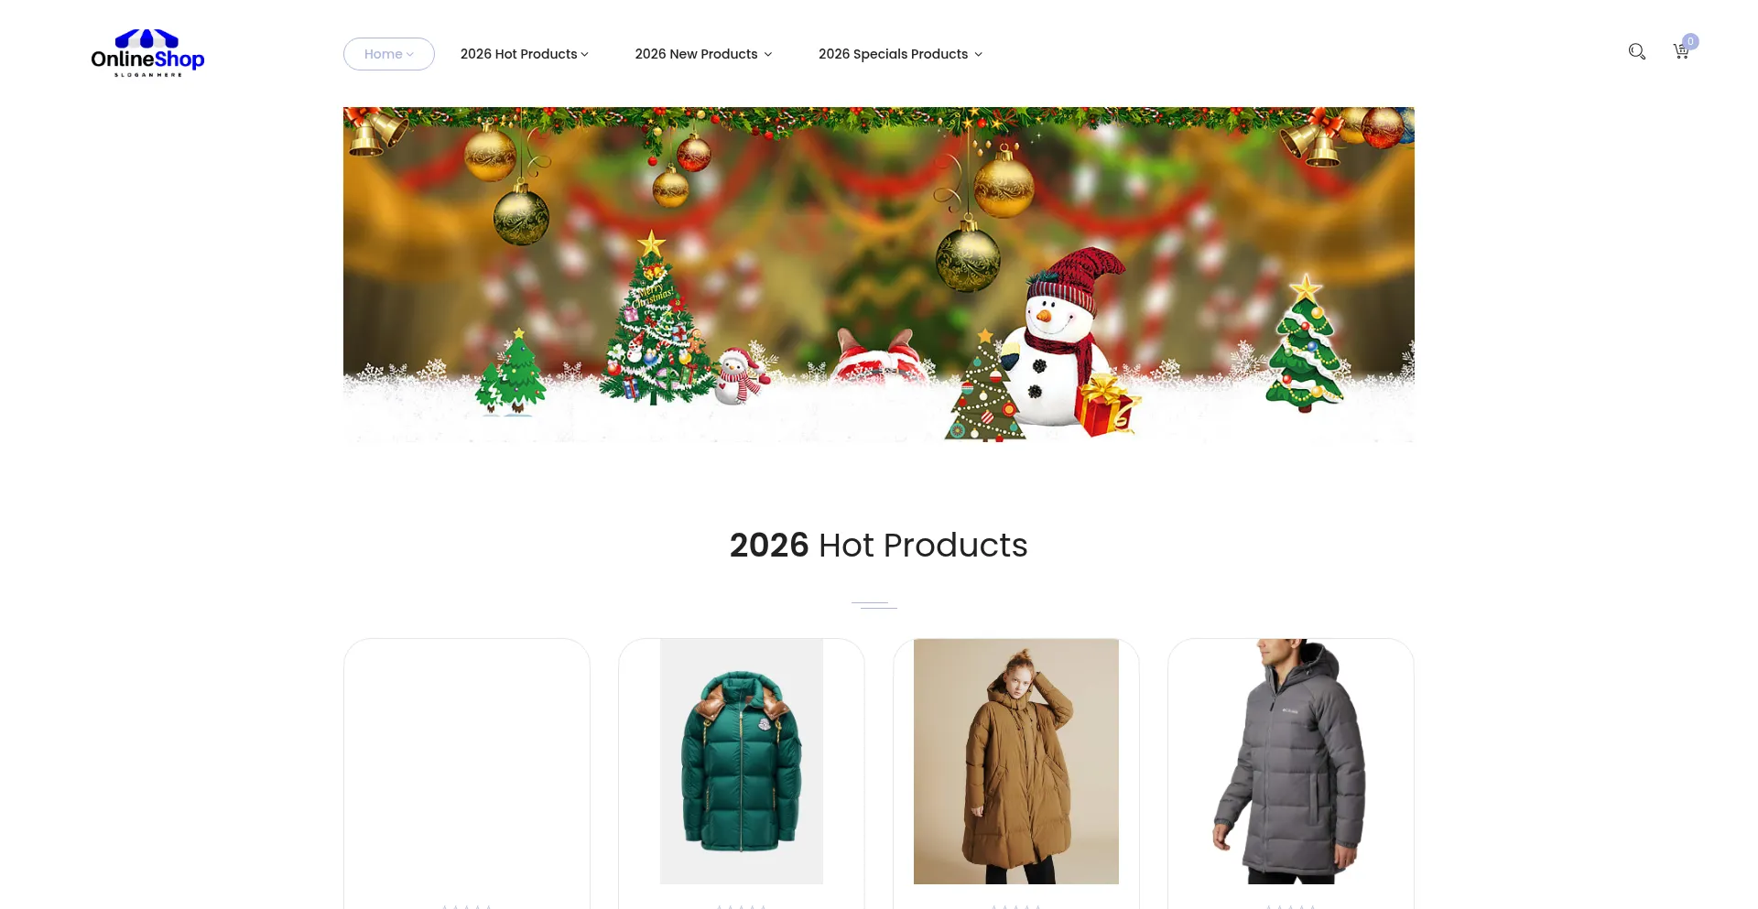Open the shopping cart icon
Image resolution: width=1758 pixels, height=909 pixels.
(x=1680, y=52)
